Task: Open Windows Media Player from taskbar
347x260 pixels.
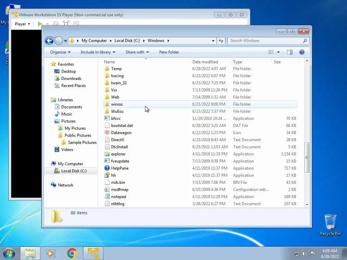Action: click(x=50, y=253)
